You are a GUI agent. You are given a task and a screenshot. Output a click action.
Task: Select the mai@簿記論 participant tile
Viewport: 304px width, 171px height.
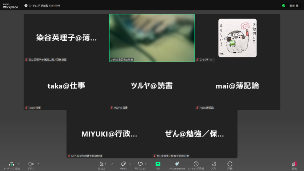click(237, 86)
